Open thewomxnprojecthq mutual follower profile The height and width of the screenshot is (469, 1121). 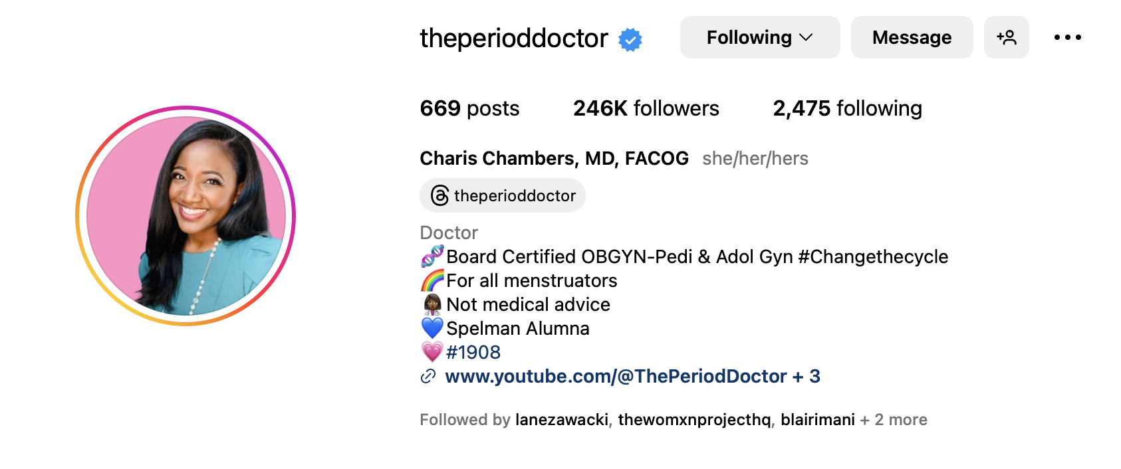pos(694,420)
